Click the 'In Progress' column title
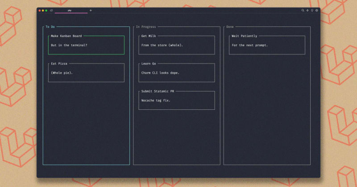The height and width of the screenshot is (187, 357). tap(145, 27)
